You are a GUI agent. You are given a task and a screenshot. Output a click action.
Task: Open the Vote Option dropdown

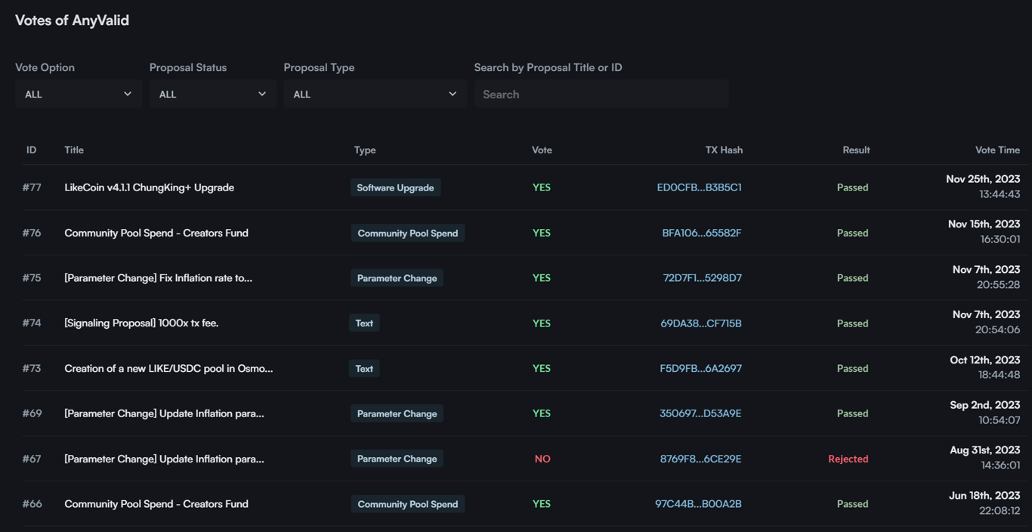(x=79, y=94)
